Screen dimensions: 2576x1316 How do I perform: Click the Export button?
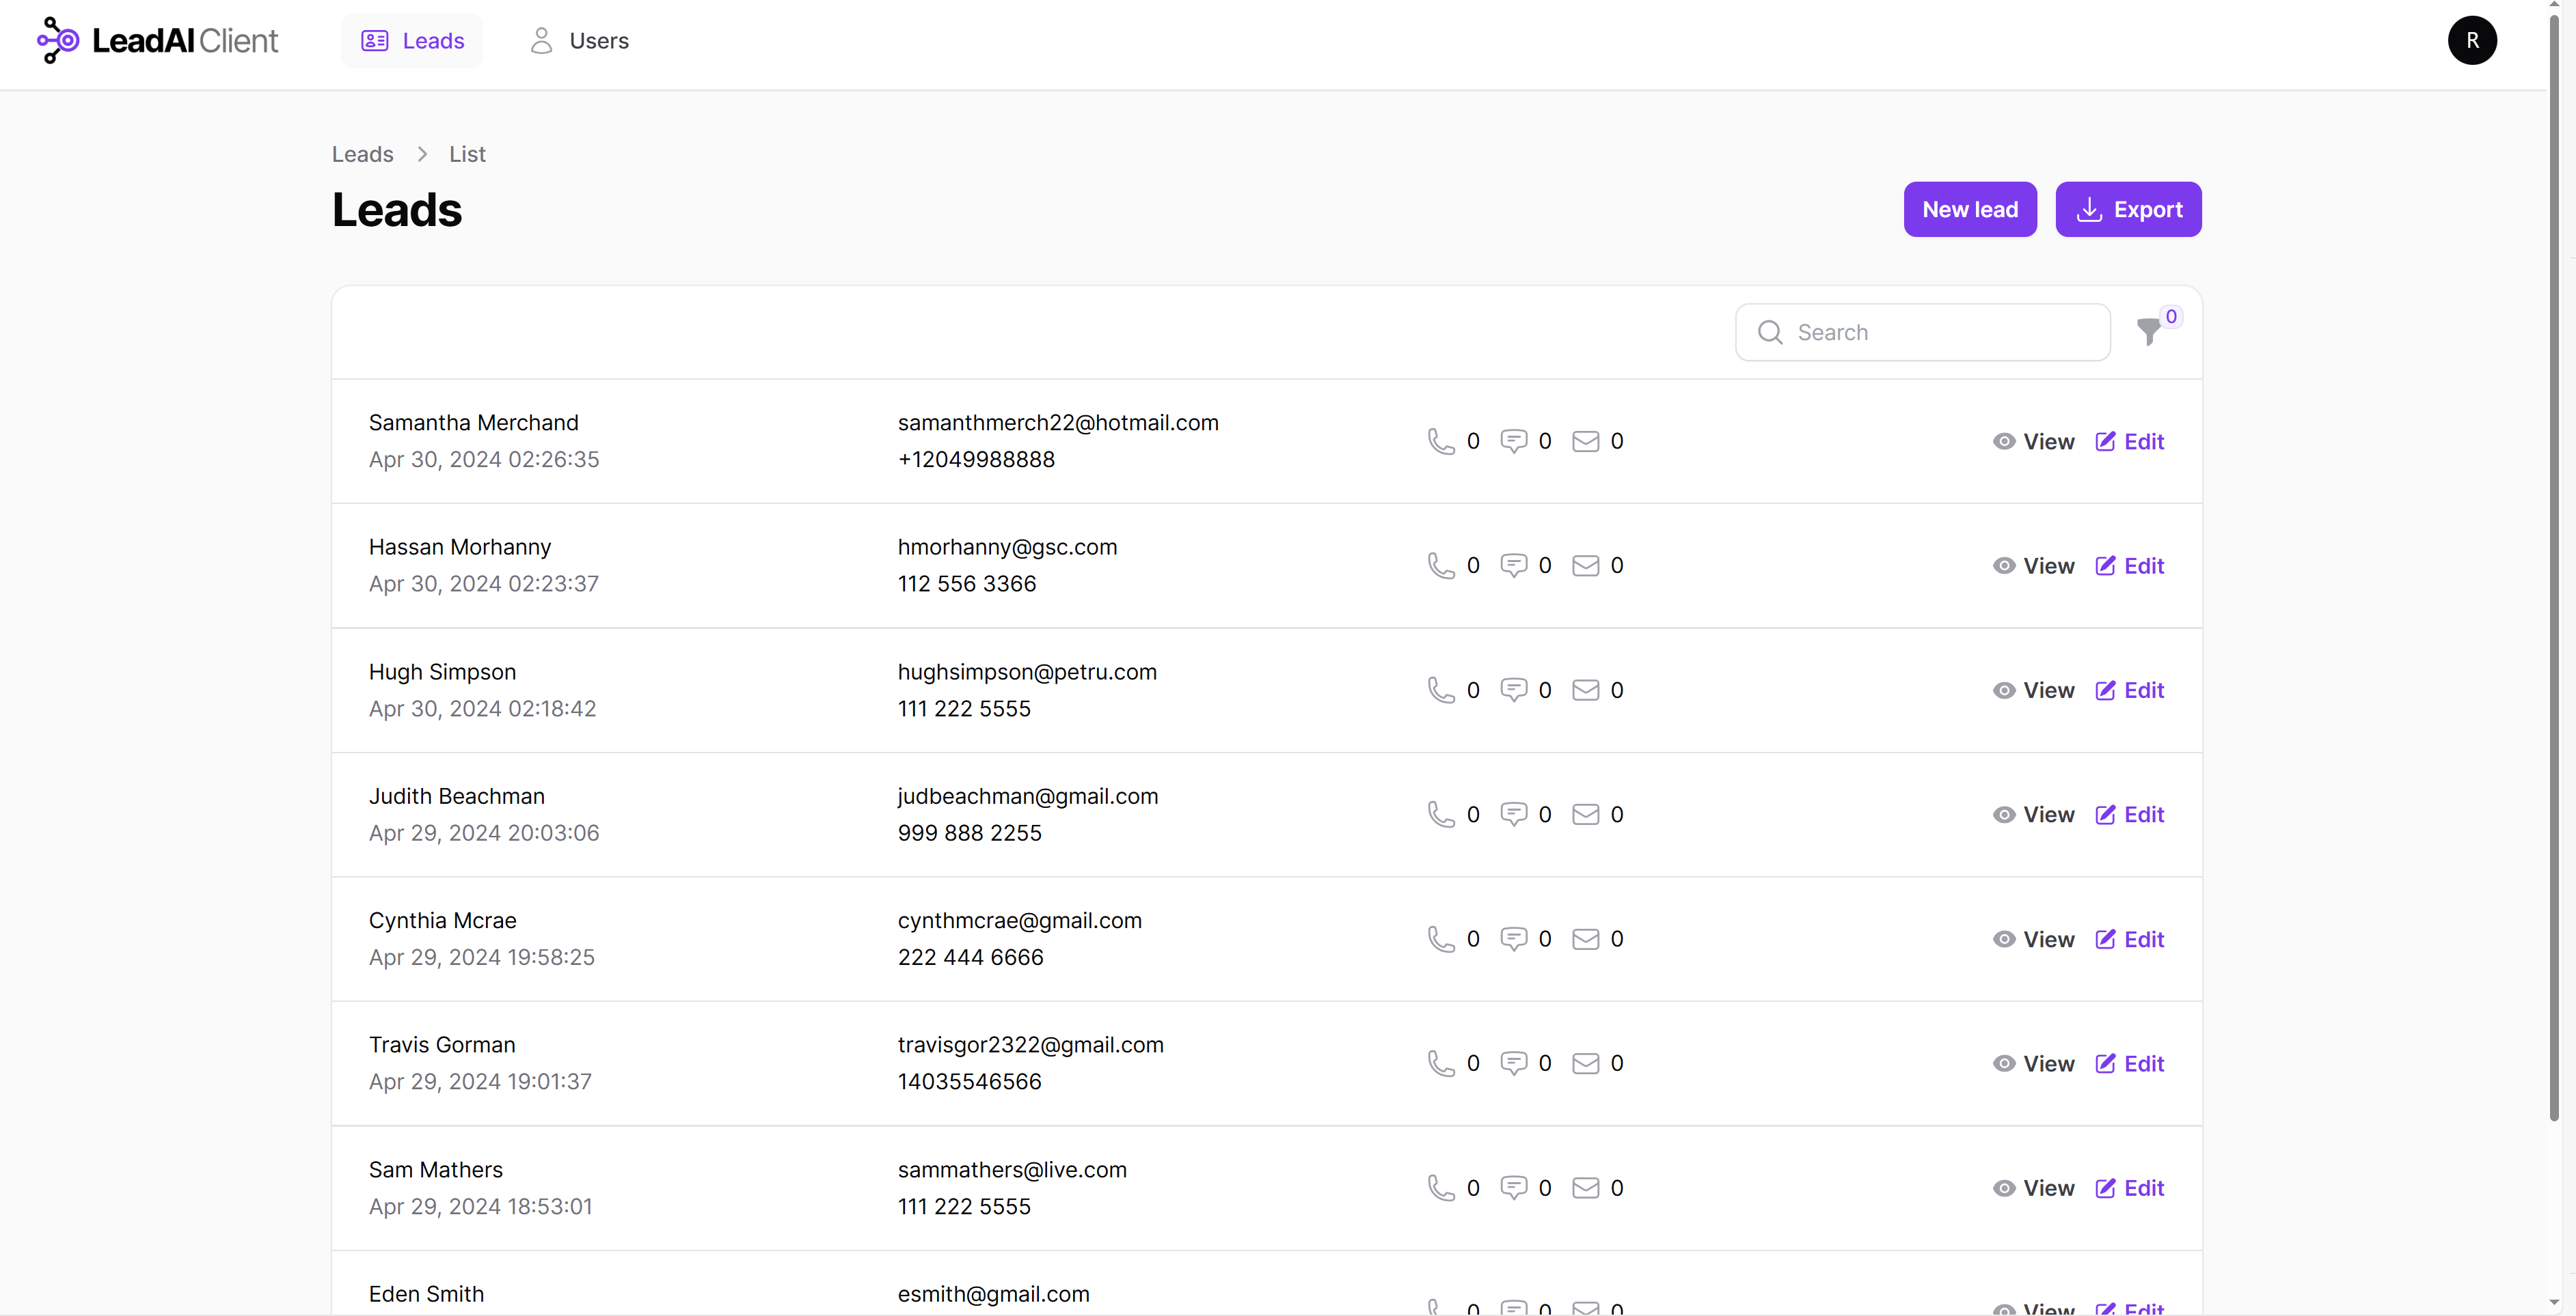tap(2128, 208)
